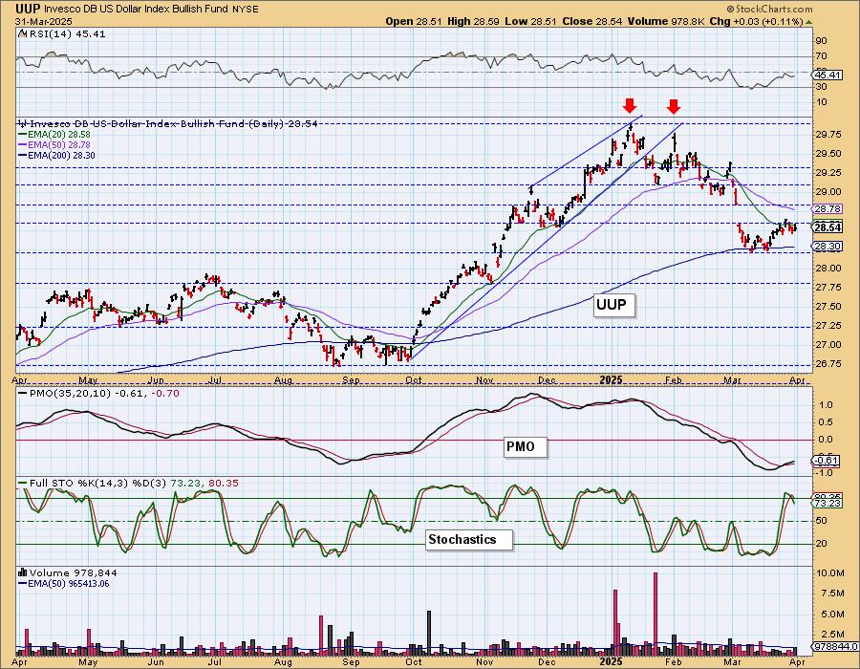Click the 978844.0 tag on the volume axis

click(x=833, y=647)
